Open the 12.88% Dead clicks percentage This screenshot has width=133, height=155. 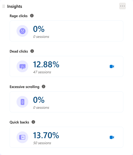point(46,65)
